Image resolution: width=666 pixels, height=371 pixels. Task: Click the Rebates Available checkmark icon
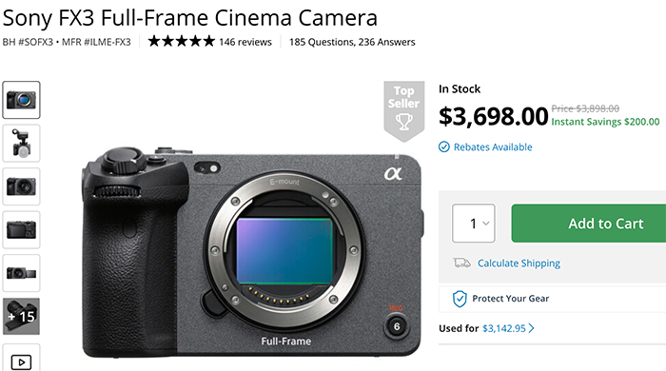[x=444, y=146]
